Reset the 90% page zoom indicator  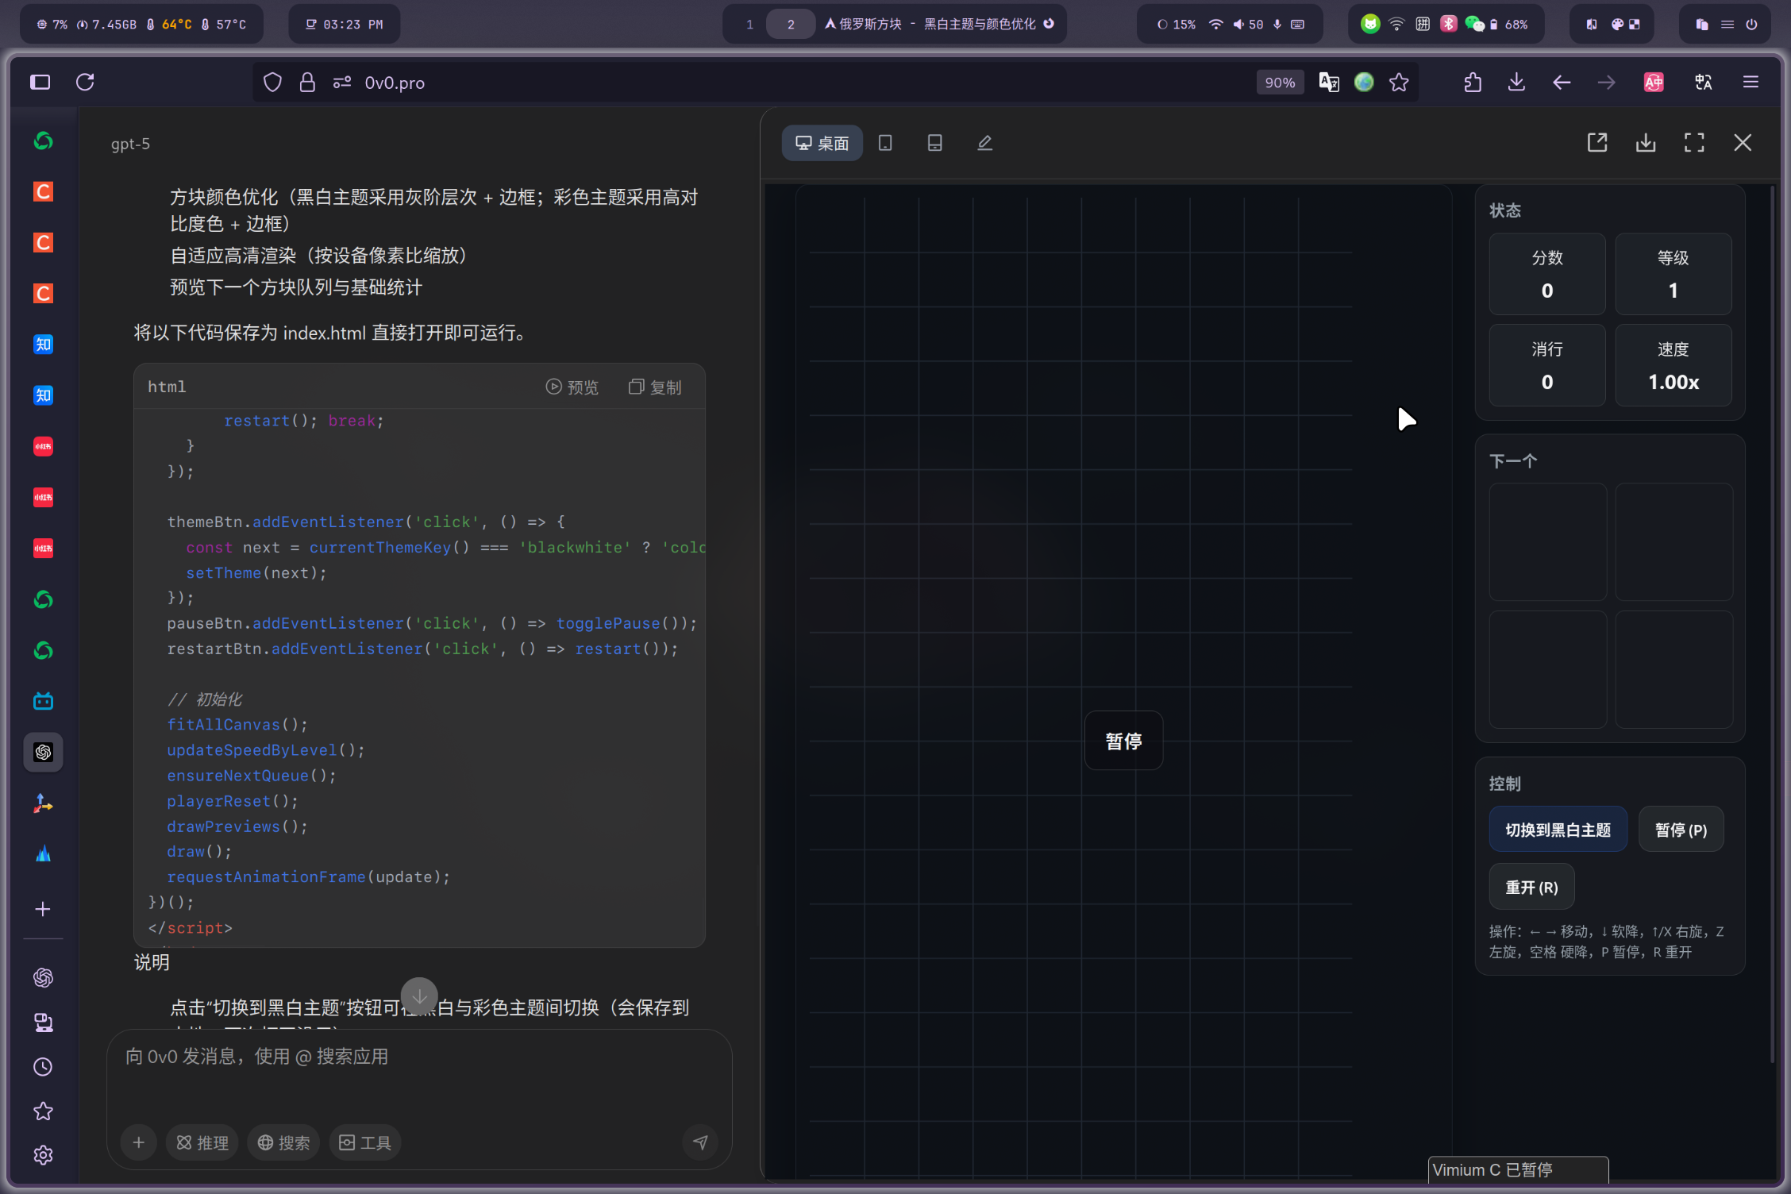pyautogui.click(x=1279, y=83)
